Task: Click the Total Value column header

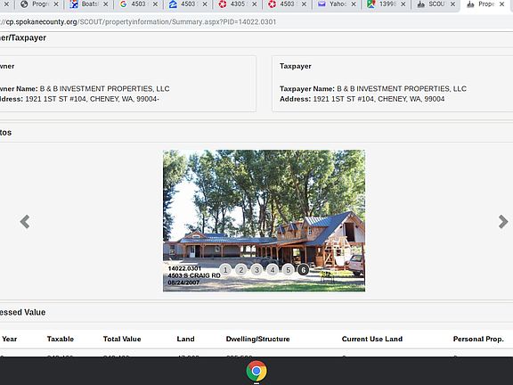Action: pos(122,339)
